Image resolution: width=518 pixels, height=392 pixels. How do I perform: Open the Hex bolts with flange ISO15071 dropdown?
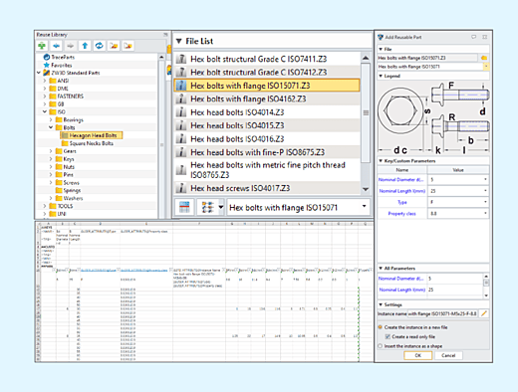click(x=364, y=207)
